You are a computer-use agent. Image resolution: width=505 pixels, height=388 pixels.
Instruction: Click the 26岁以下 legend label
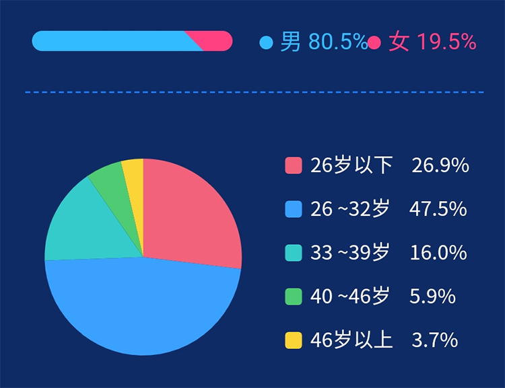tap(351, 165)
